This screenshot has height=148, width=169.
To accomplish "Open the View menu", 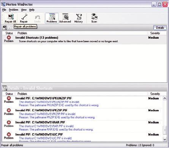I will [24, 10].
